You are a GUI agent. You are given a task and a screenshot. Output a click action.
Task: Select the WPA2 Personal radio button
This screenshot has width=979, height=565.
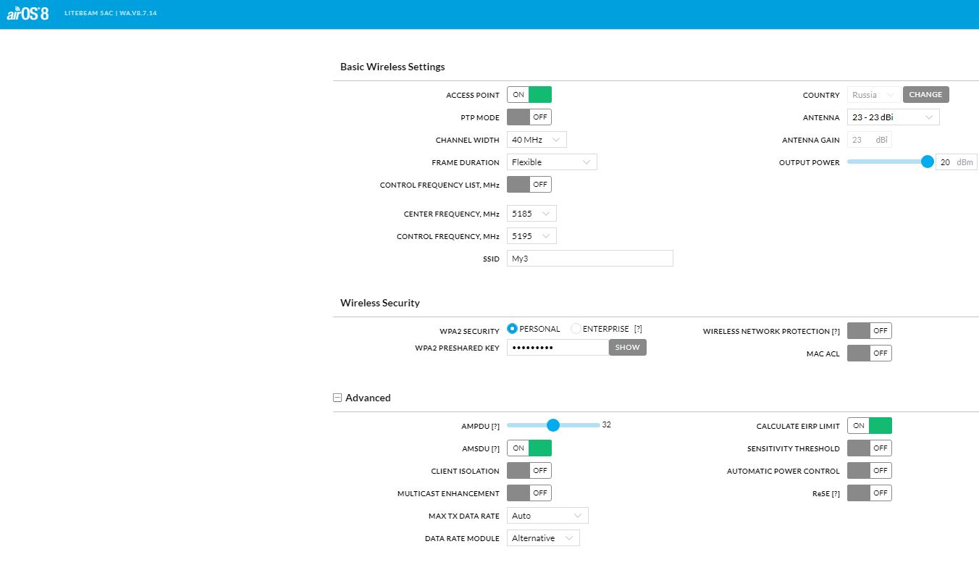pos(513,329)
